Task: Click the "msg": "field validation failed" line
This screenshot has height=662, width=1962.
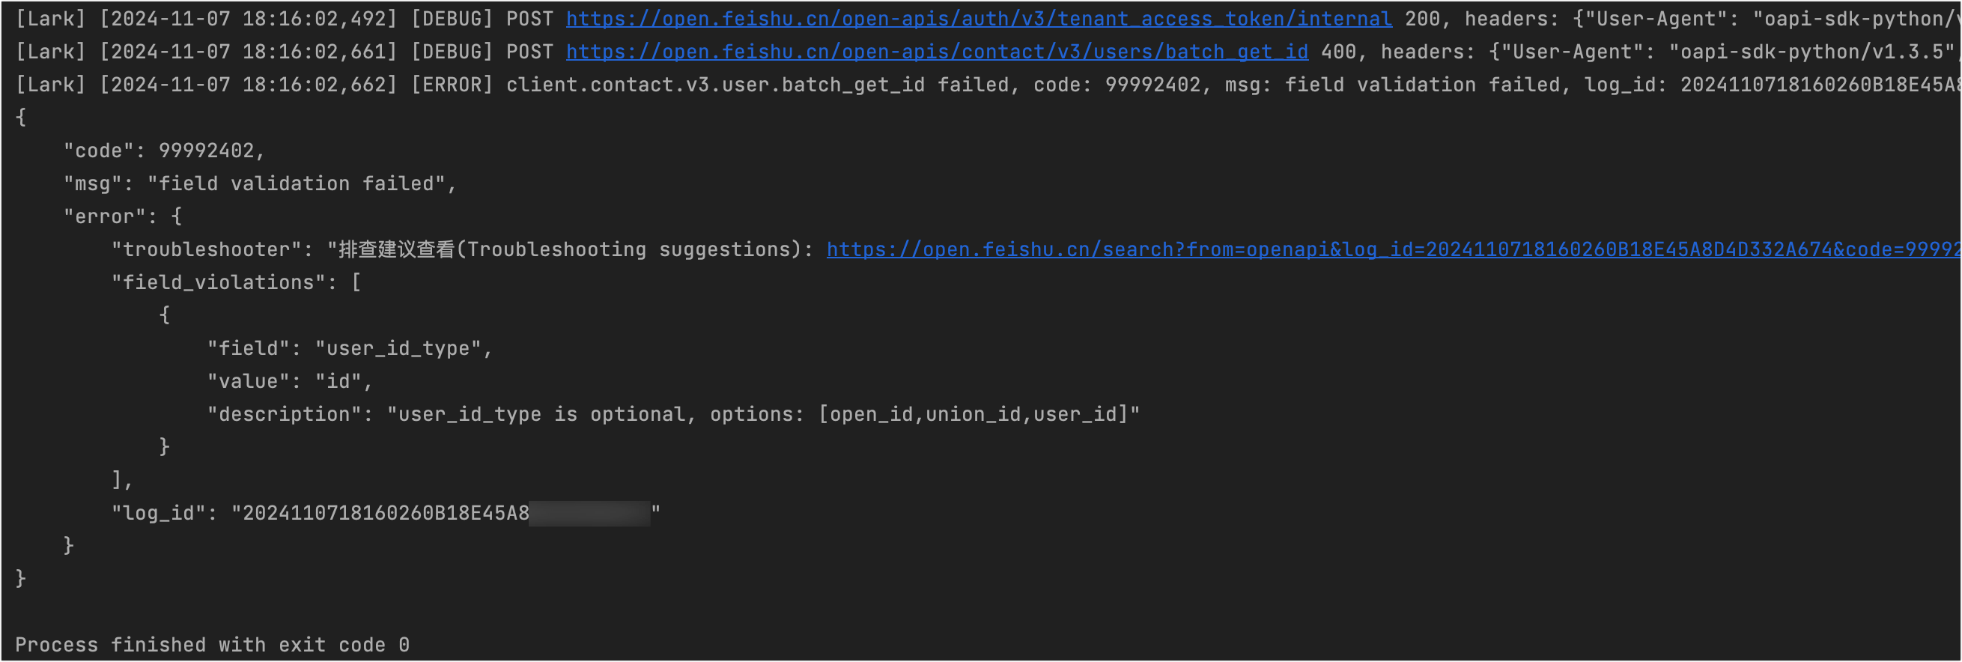Action: 259,183
